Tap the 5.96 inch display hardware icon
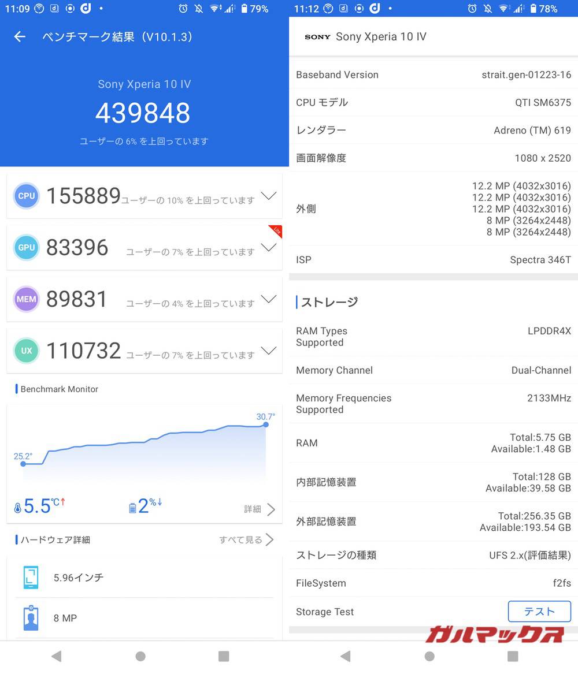578x674 pixels. tap(30, 577)
